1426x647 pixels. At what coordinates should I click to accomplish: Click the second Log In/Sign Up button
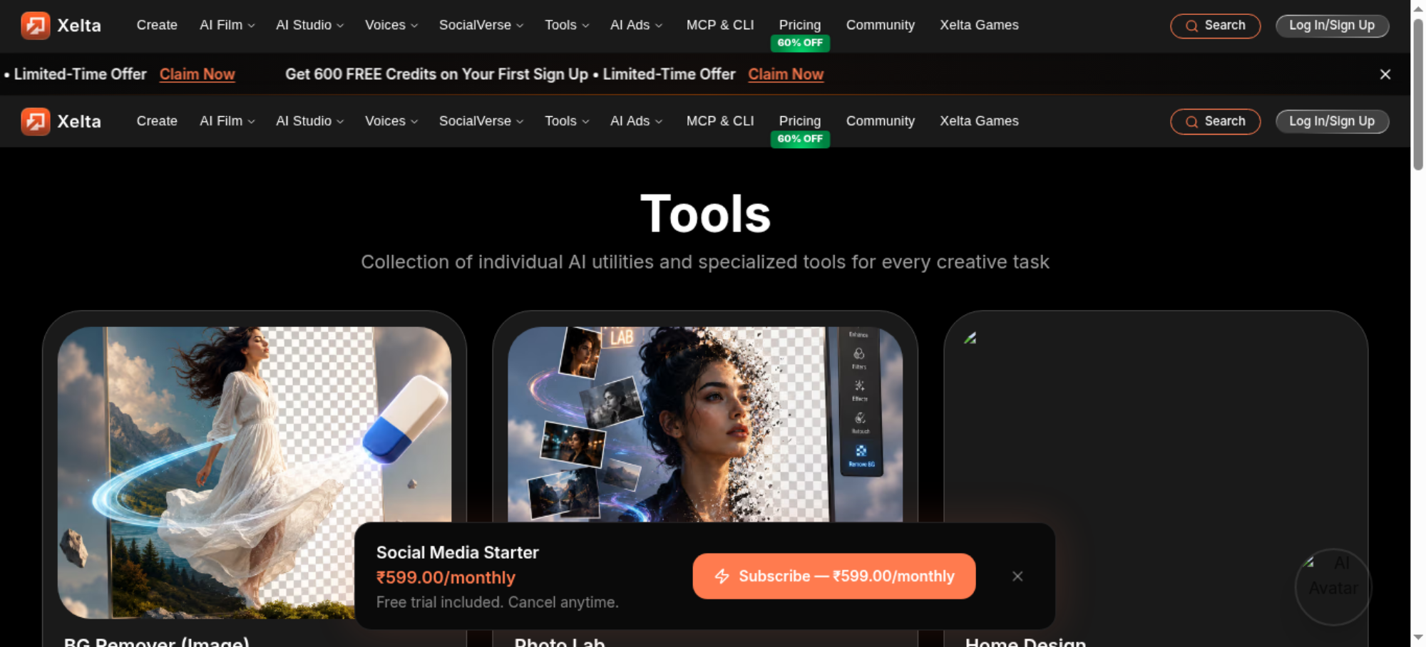(x=1332, y=122)
